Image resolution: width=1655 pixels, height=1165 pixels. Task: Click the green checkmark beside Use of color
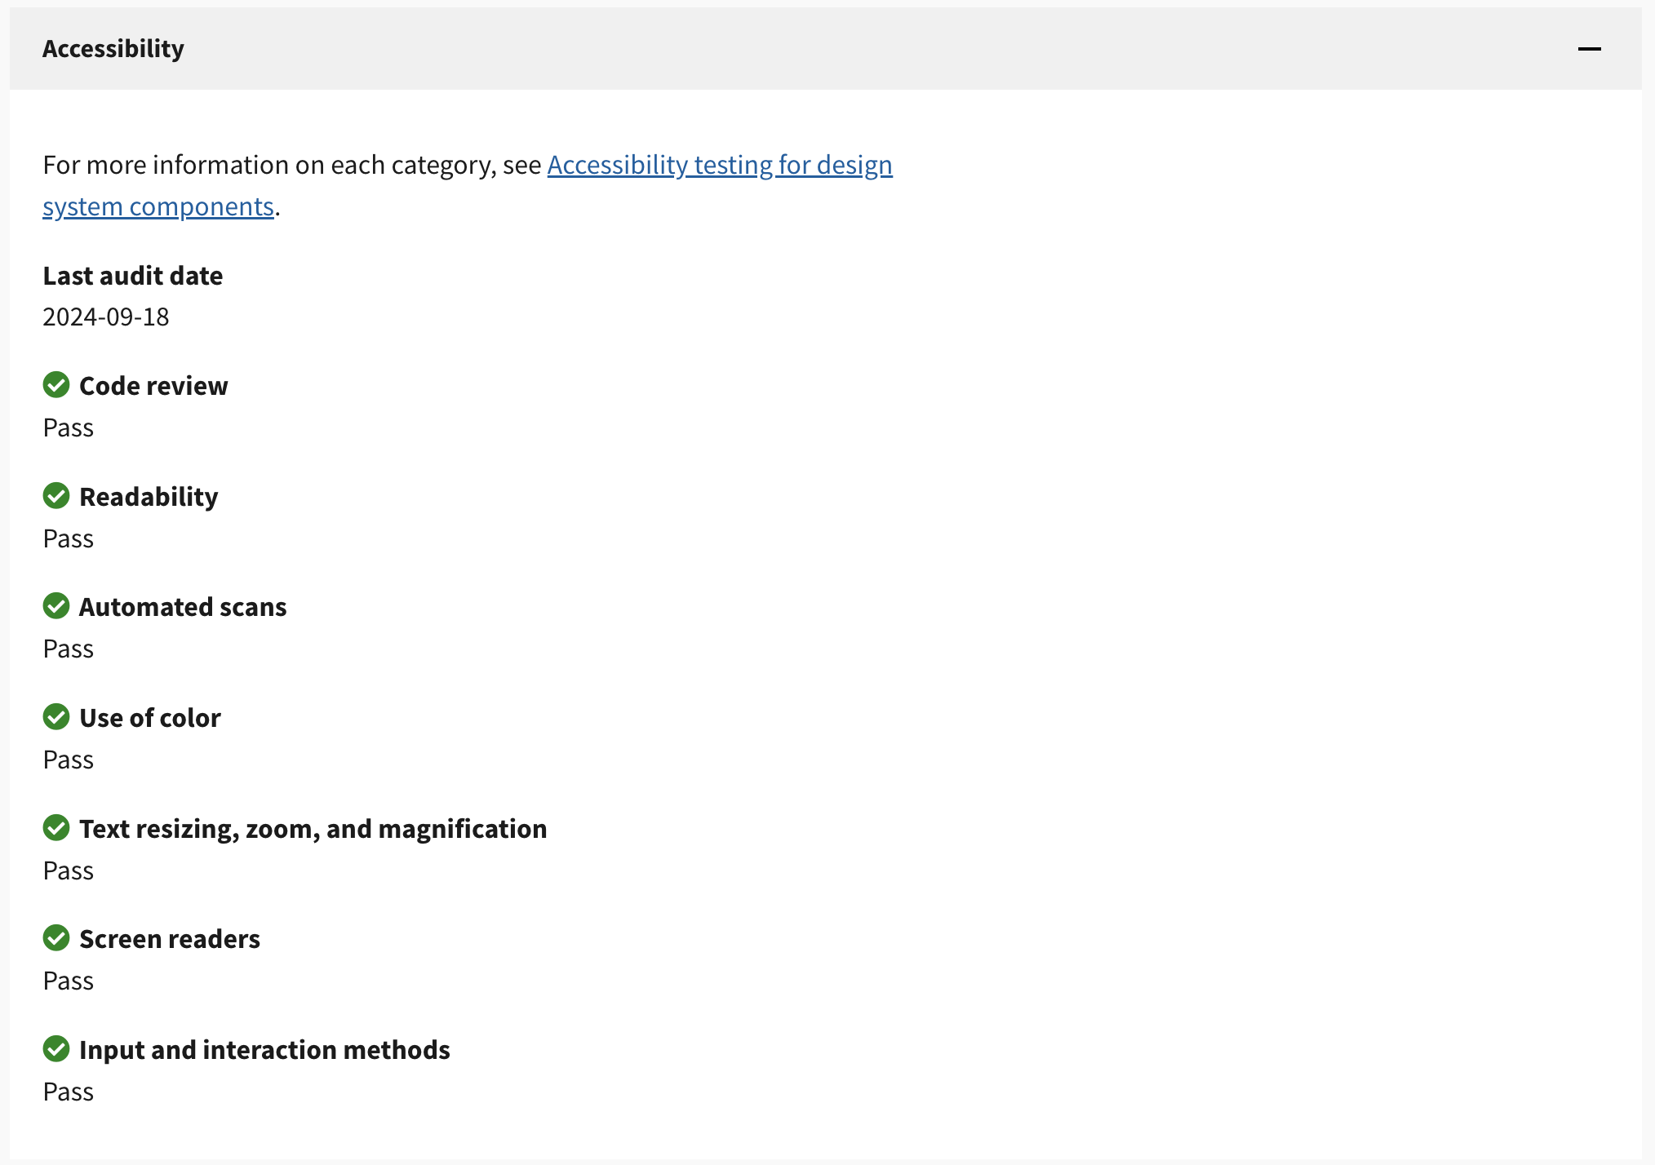pyautogui.click(x=56, y=717)
